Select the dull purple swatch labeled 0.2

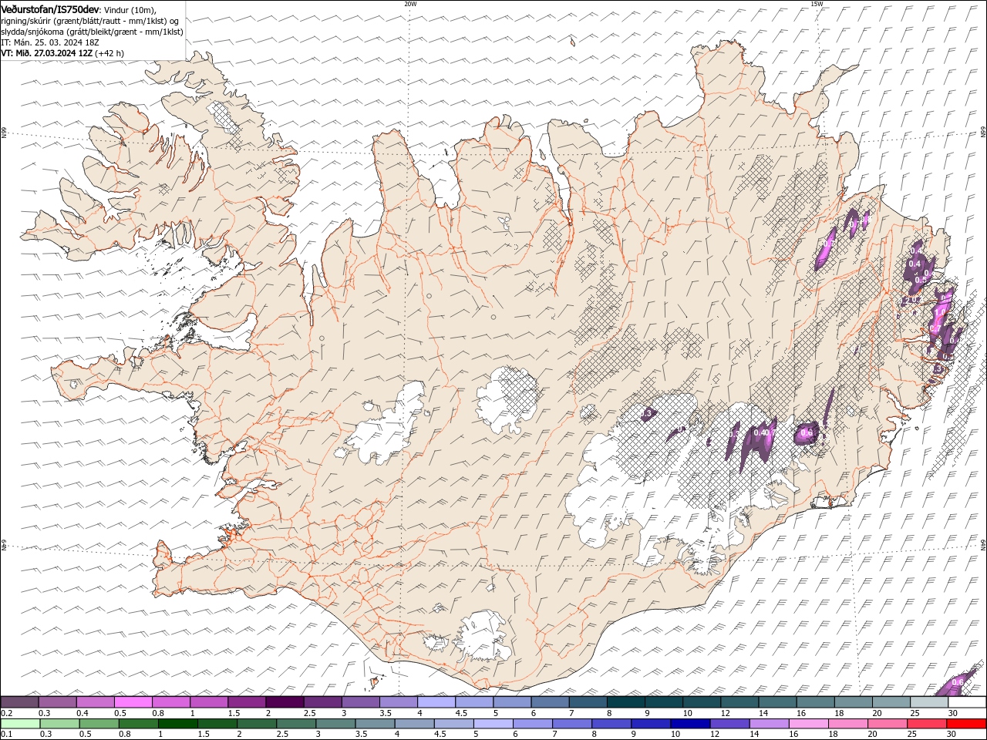click(x=19, y=702)
